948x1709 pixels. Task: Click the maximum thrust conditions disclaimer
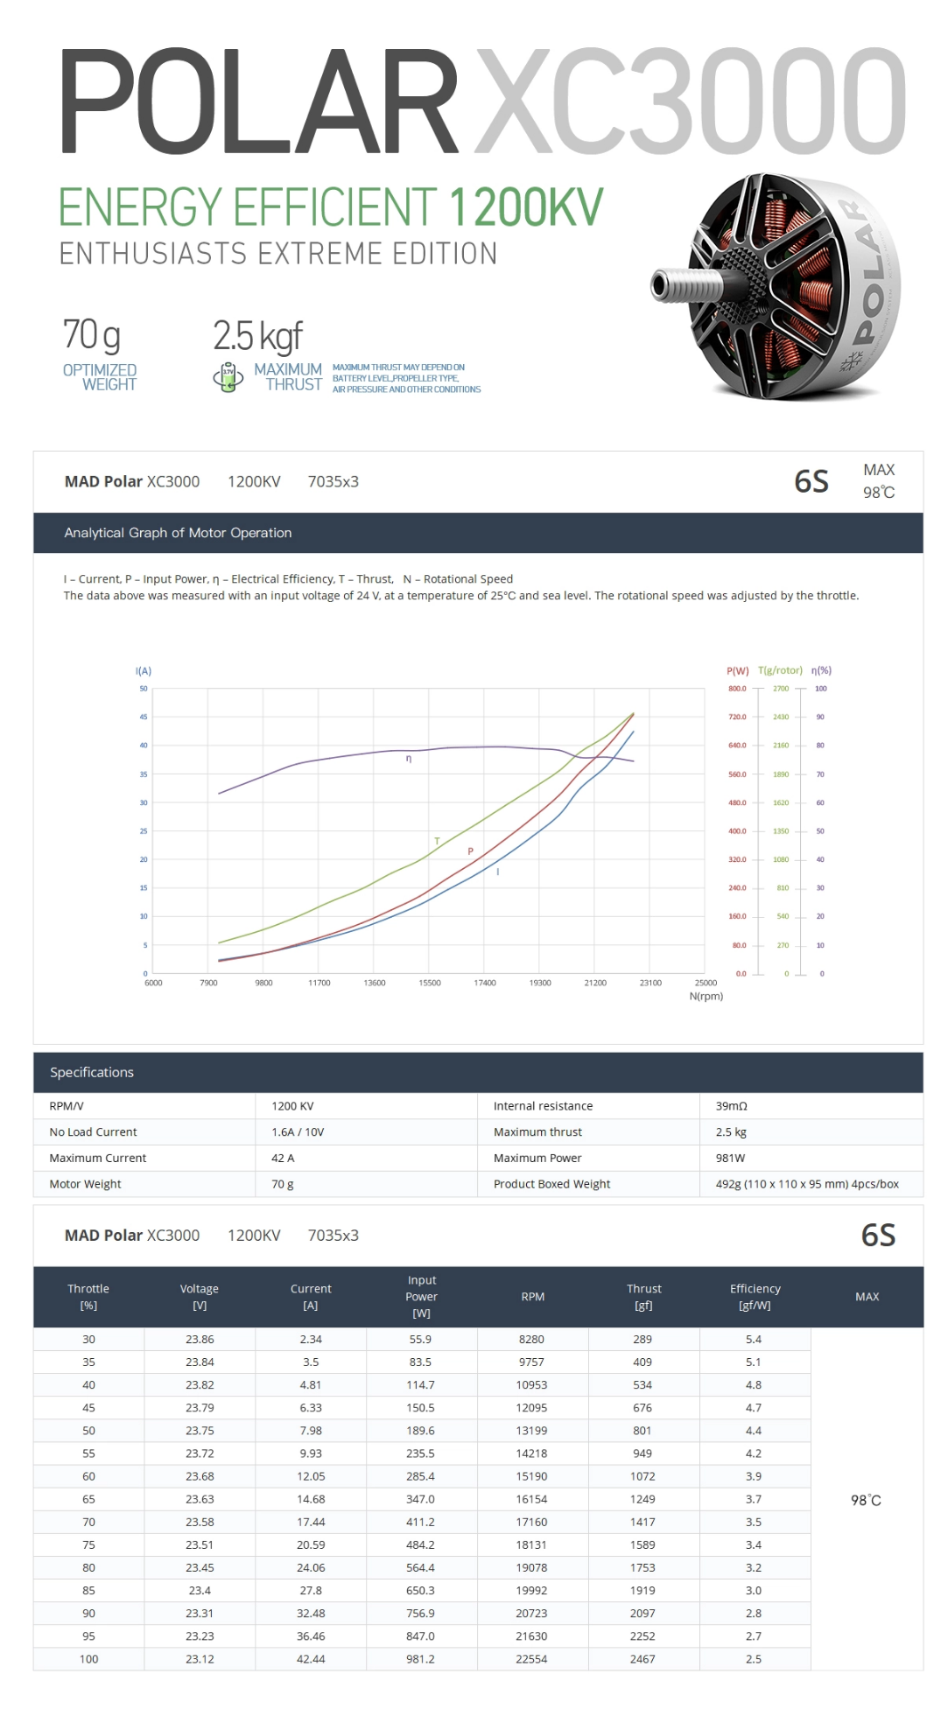point(406,378)
